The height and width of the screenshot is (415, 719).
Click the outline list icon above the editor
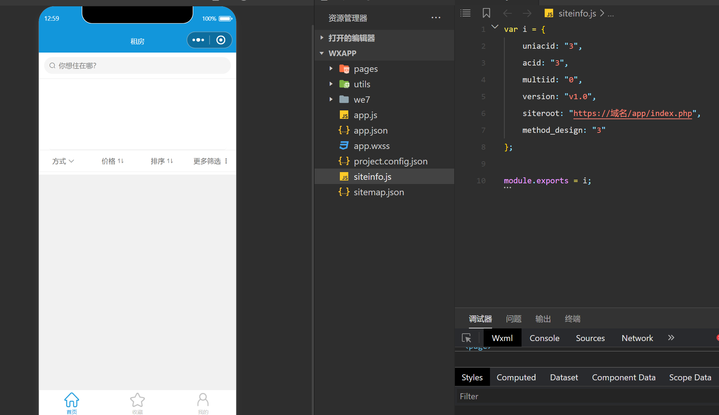pyautogui.click(x=465, y=13)
